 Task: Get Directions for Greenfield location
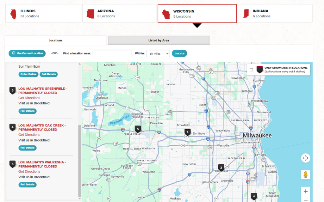click(x=29, y=98)
